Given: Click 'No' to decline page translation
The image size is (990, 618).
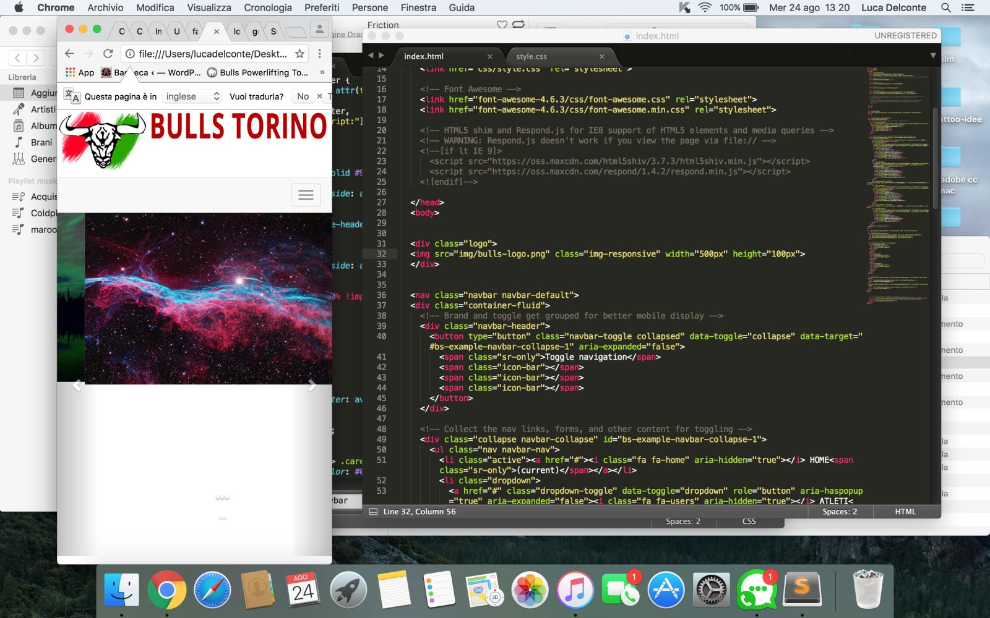Looking at the screenshot, I should (x=303, y=96).
